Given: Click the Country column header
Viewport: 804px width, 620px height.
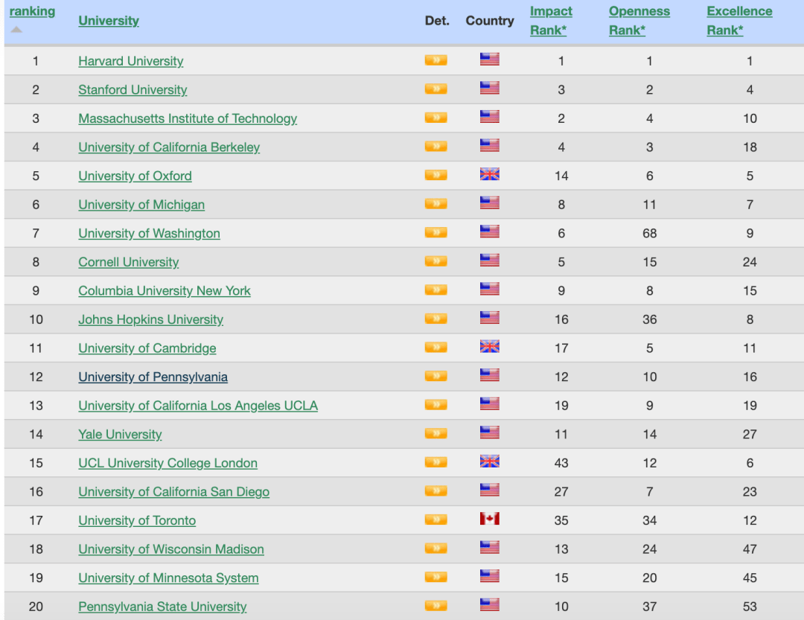Looking at the screenshot, I should pyautogui.click(x=490, y=21).
